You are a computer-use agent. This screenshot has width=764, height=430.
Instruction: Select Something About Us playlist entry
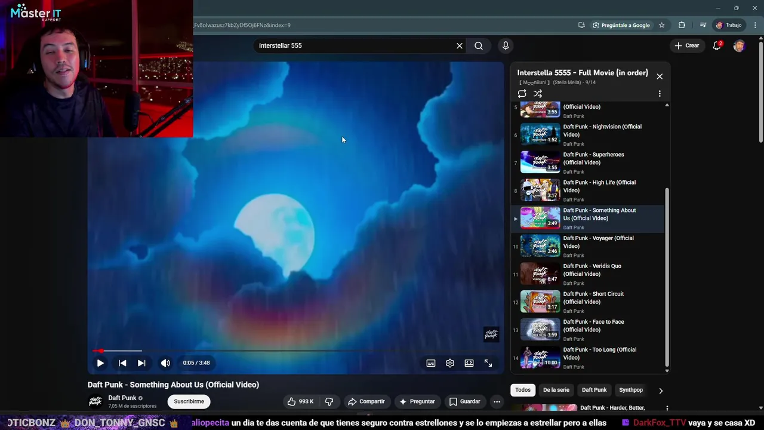coord(588,219)
